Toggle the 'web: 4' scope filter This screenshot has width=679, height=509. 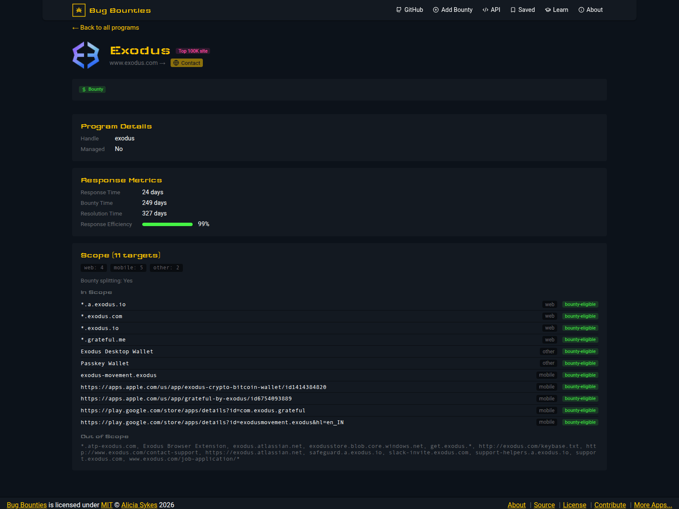(93, 267)
